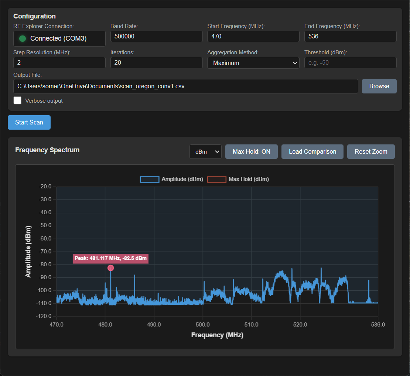Click the Reset Zoom button
410x376 pixels.
click(371, 151)
